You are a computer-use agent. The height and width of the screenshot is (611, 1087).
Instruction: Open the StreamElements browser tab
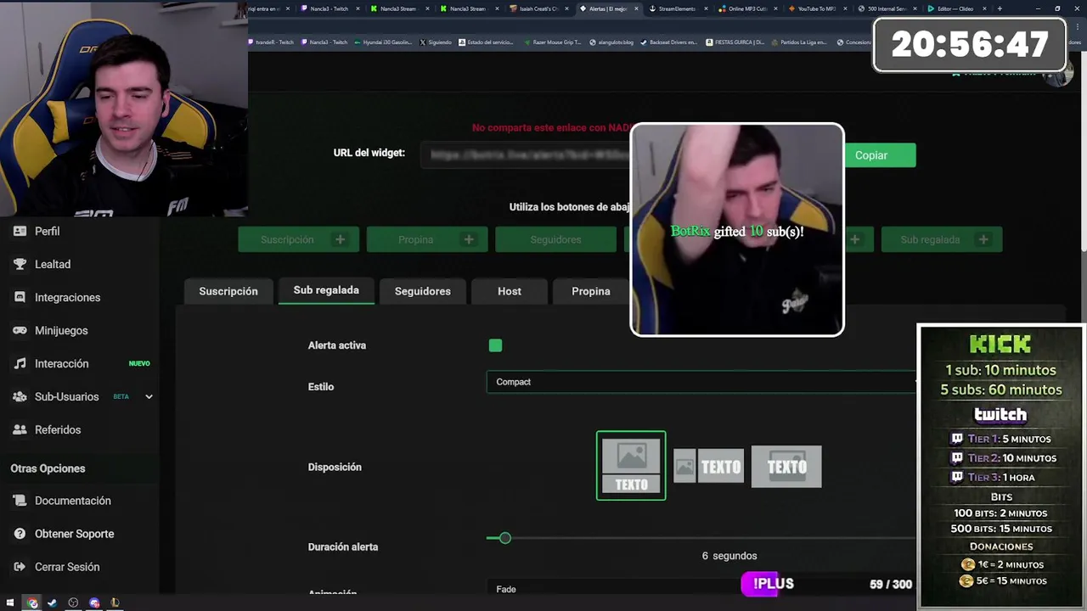coord(676,8)
